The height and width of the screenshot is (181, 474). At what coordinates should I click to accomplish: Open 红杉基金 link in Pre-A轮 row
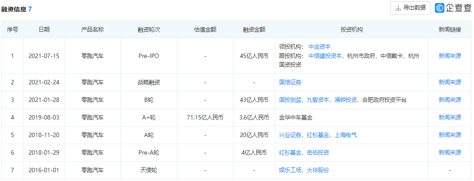point(290,152)
